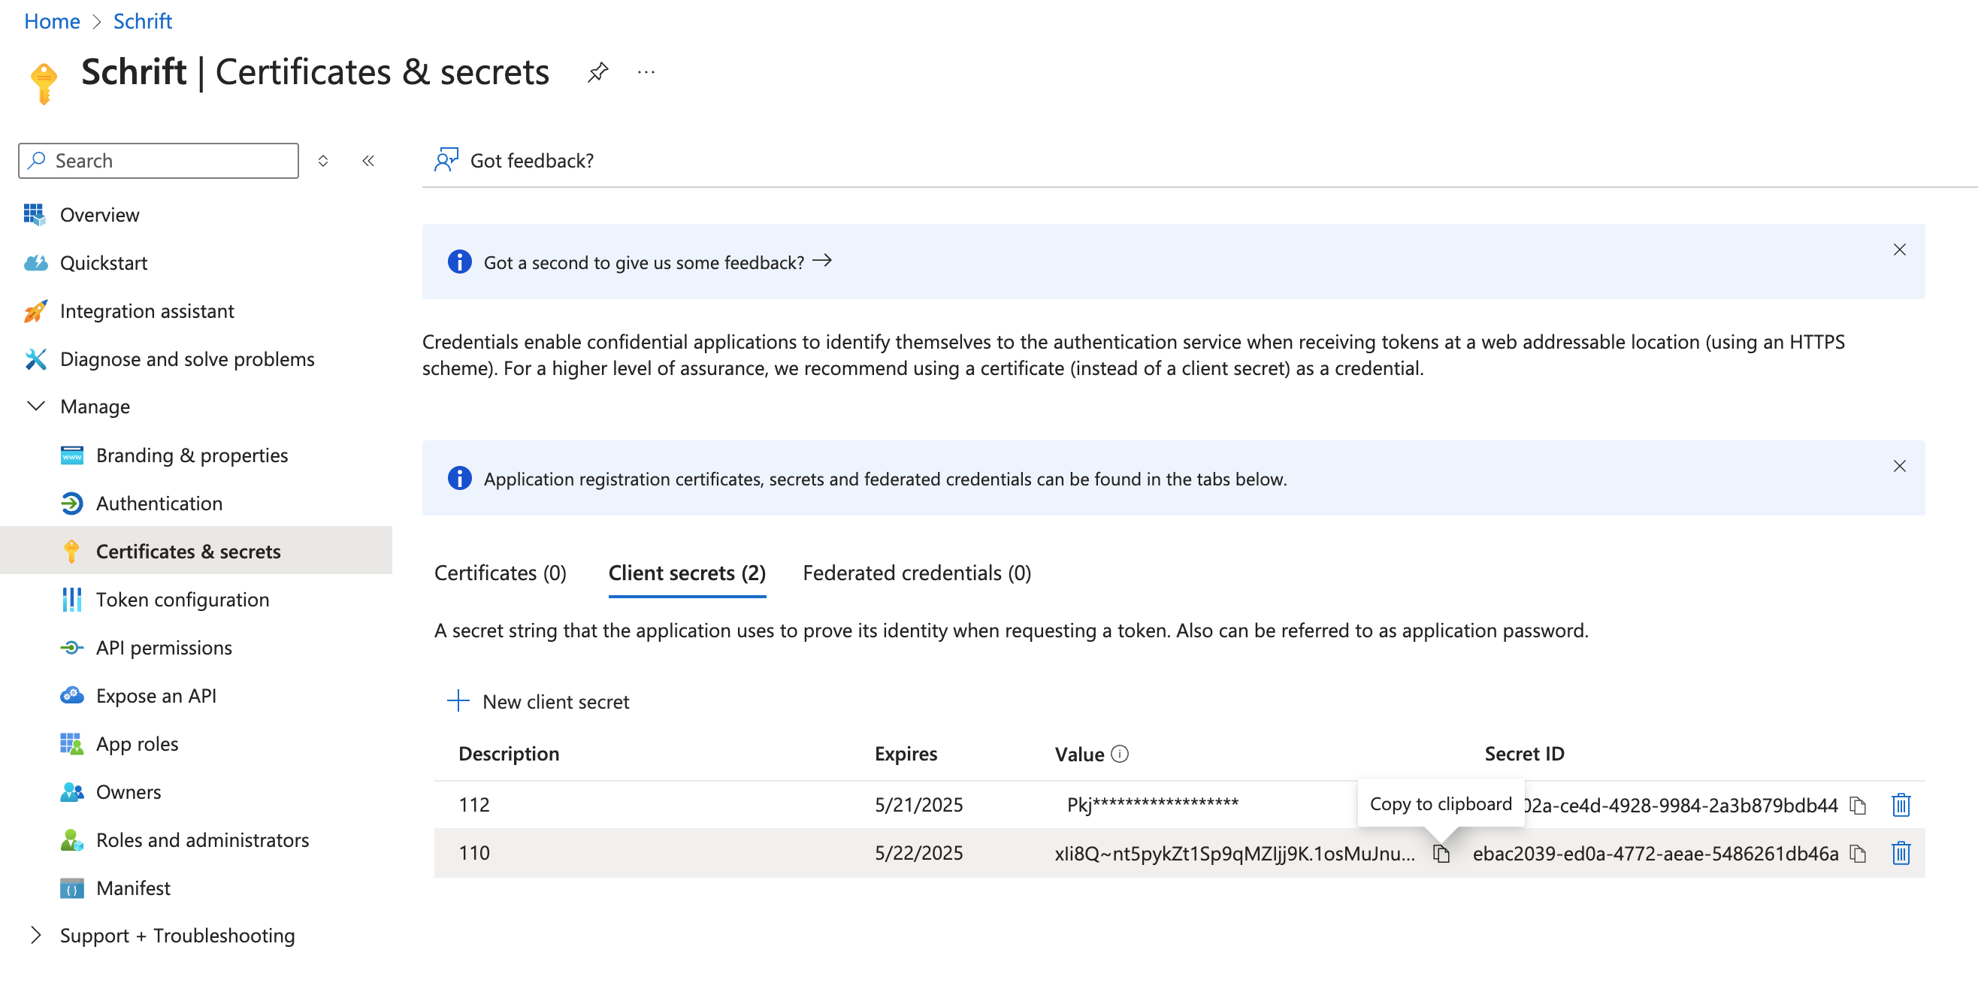Image resolution: width=1978 pixels, height=992 pixels.
Task: Copy Secret ID of row 112
Action: tap(1858, 805)
